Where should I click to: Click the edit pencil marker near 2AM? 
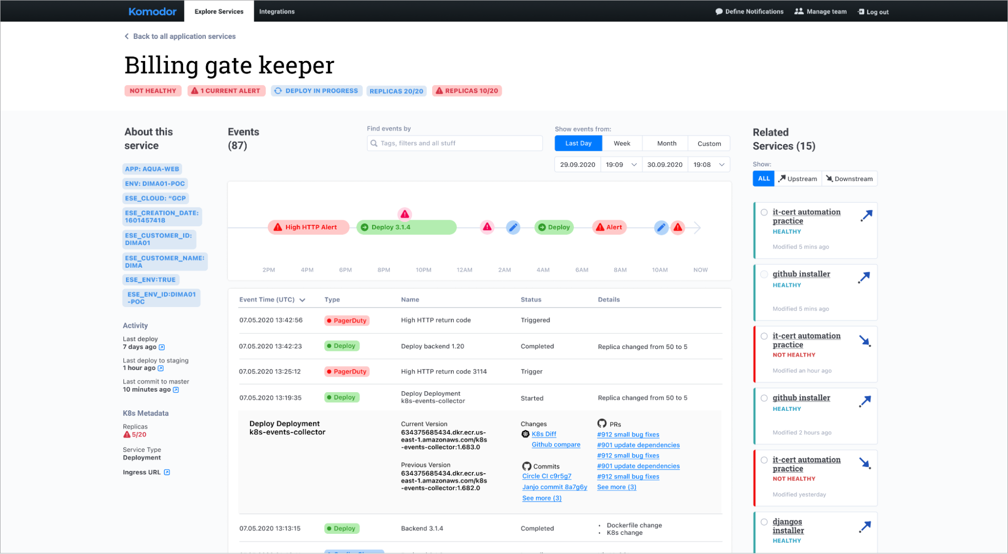[513, 227]
